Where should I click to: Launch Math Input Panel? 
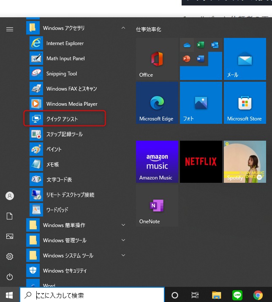[x=65, y=59]
